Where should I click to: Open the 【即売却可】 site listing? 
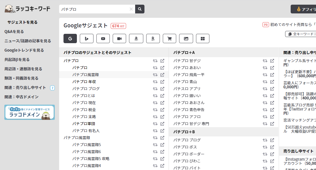pyautogui.click(x=300, y=96)
